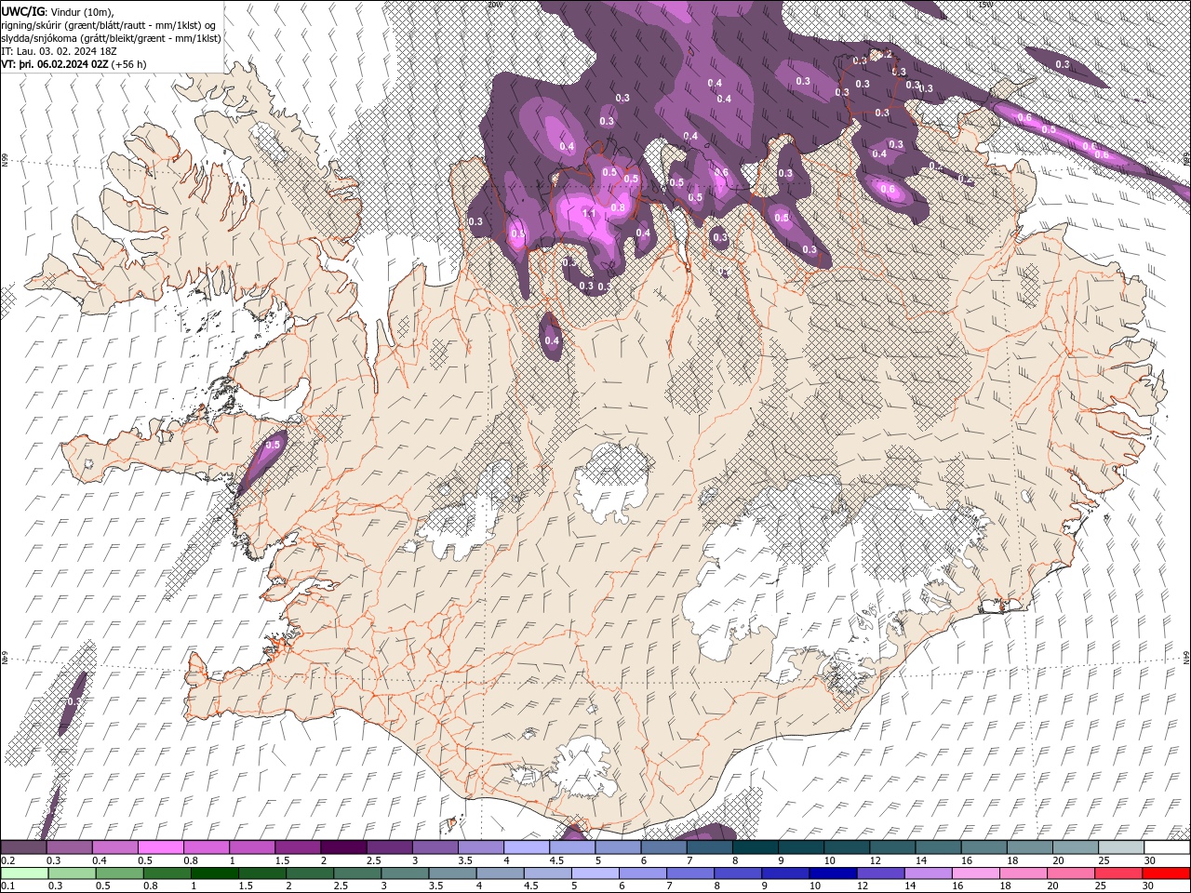
Task: Pick the red 30 swatch ending the lower legend
Action: [1166, 873]
